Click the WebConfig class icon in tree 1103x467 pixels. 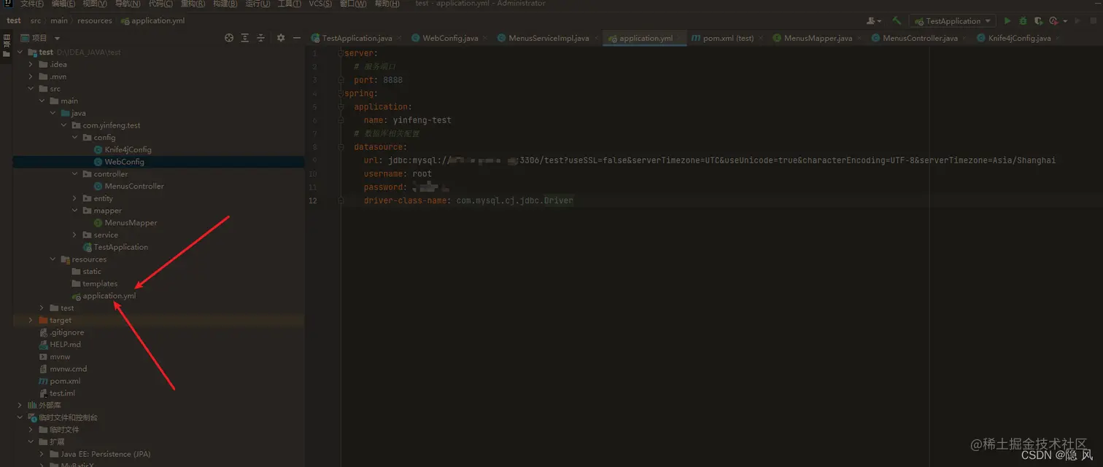98,162
